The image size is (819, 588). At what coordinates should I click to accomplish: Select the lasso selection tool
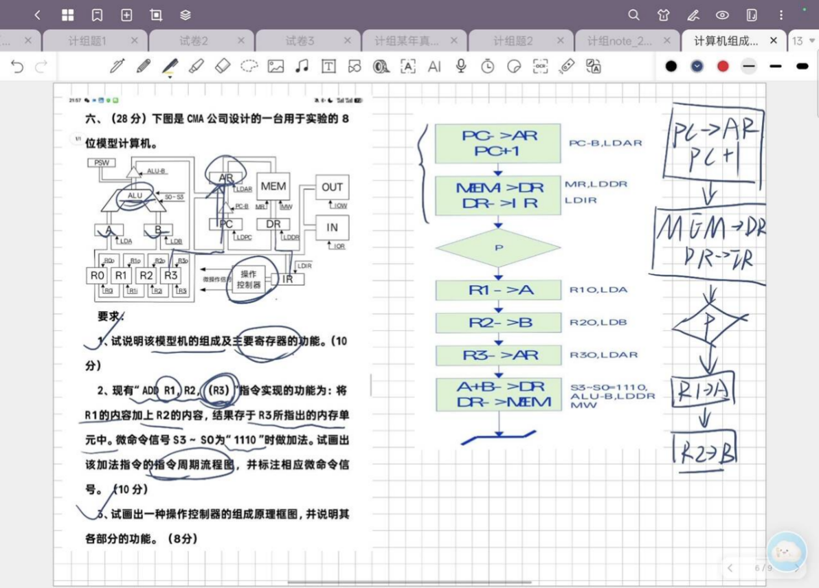tap(249, 66)
